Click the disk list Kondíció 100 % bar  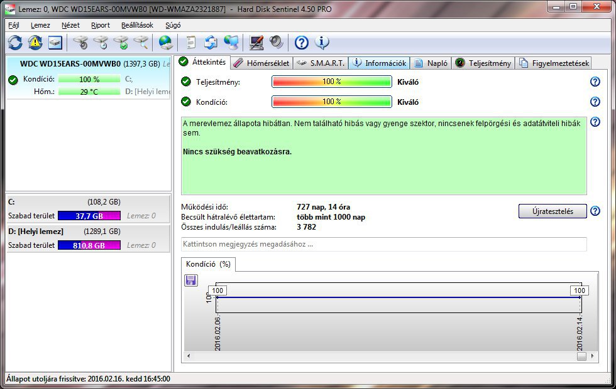pyautogui.click(x=89, y=79)
